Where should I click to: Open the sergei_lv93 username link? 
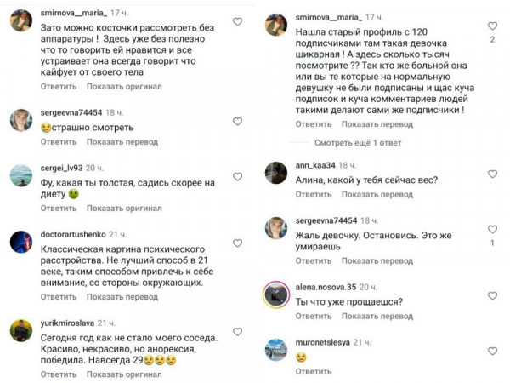(x=66, y=168)
